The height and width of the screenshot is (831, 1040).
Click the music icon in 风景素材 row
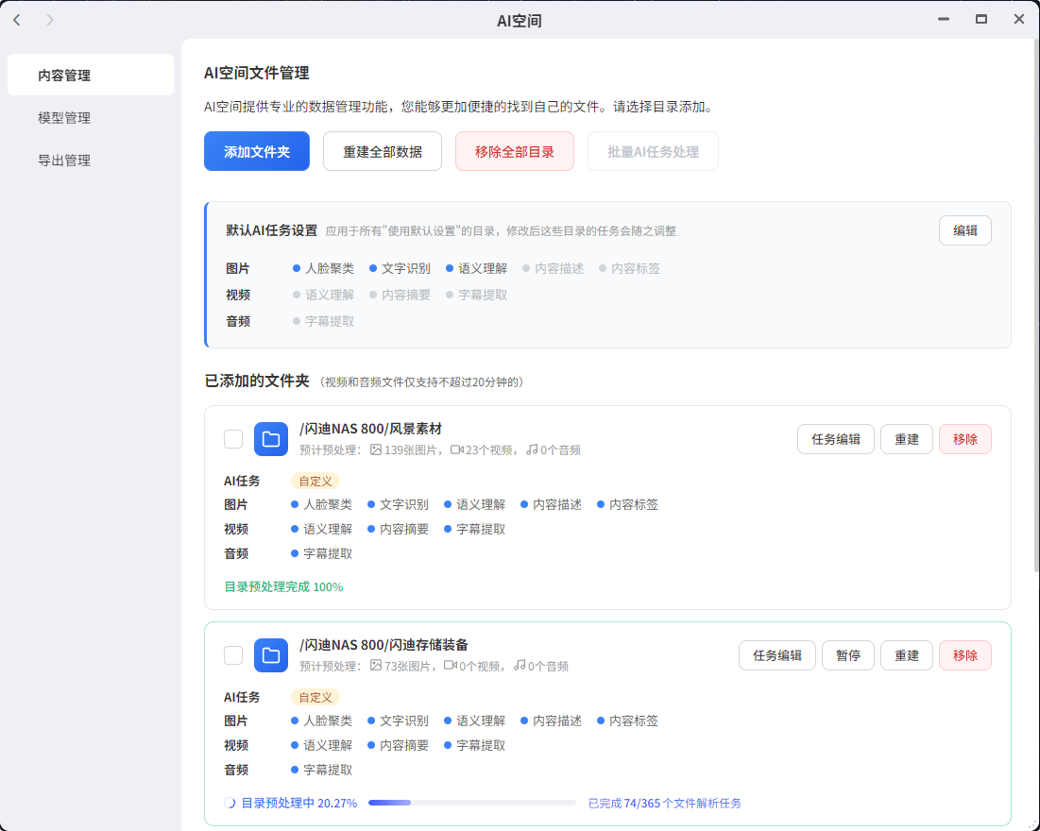532,449
